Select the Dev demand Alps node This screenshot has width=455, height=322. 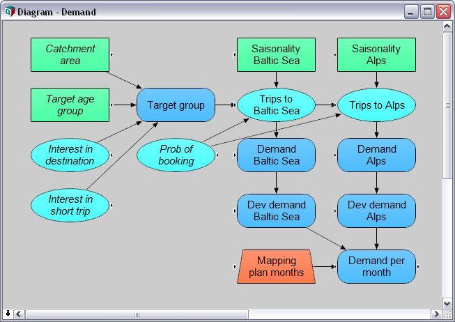(376, 210)
